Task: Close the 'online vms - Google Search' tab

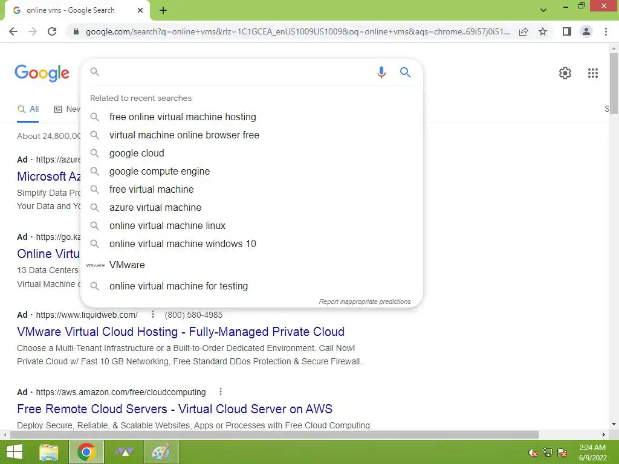Action: coord(140,10)
